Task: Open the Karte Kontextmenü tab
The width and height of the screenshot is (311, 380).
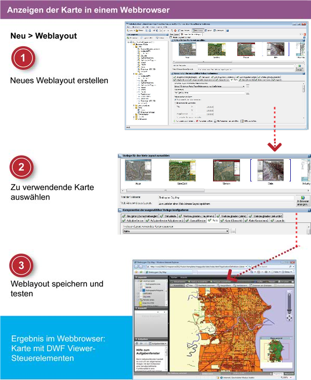Action: click(256, 220)
